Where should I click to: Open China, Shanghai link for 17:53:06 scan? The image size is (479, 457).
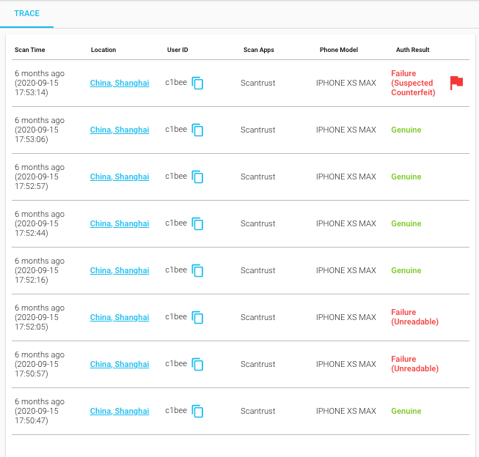tap(120, 130)
